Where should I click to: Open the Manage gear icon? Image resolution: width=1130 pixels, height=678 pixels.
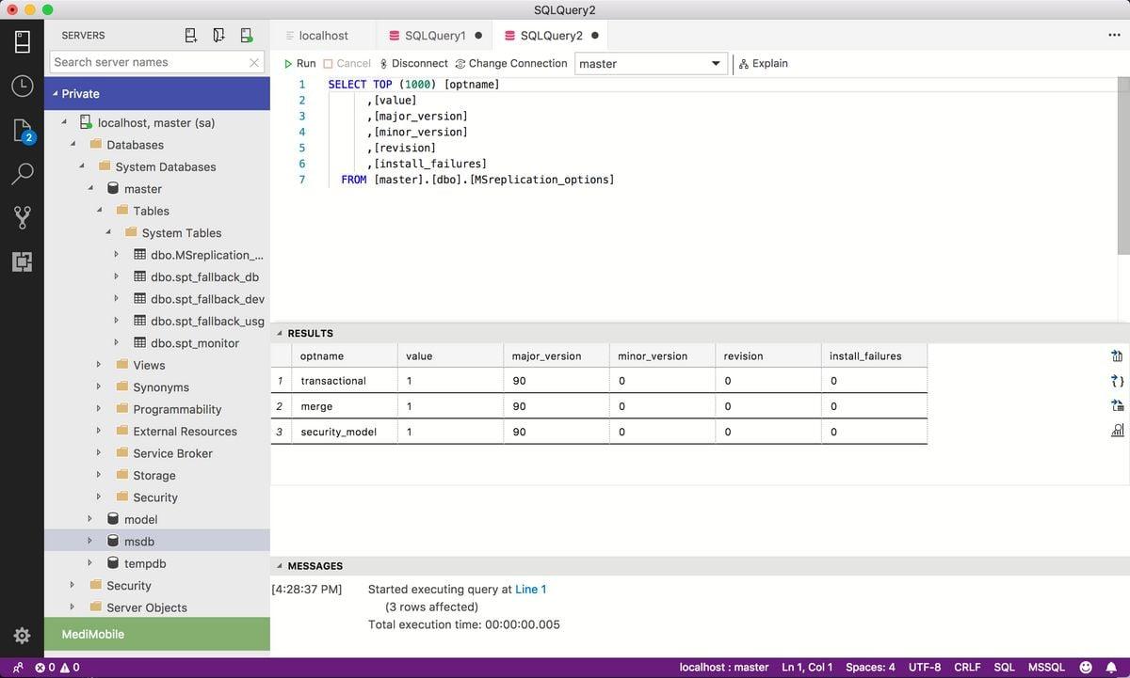tap(23, 636)
